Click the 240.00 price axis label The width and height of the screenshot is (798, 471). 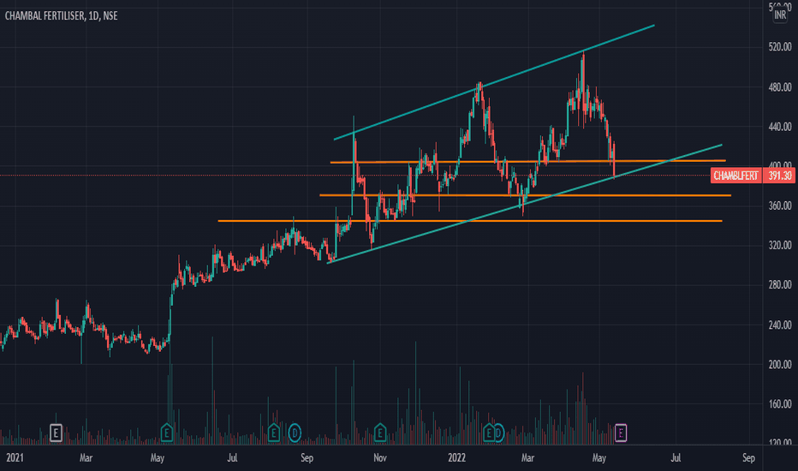pyautogui.click(x=780, y=325)
